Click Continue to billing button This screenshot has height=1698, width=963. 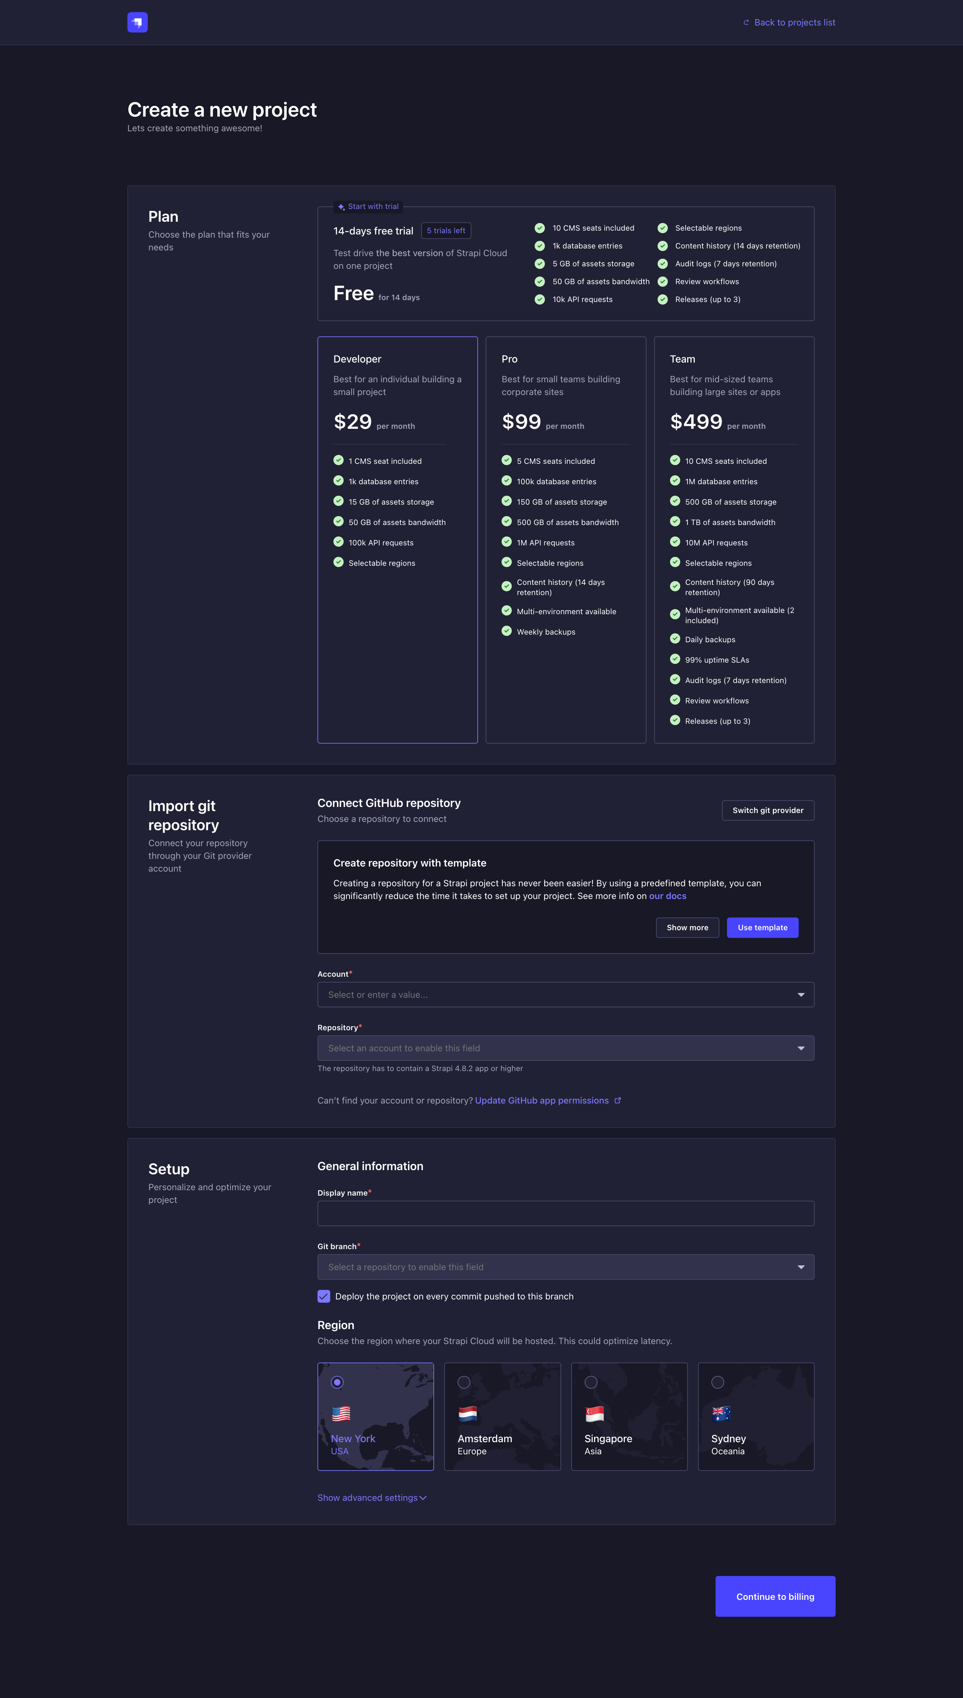coord(775,1597)
